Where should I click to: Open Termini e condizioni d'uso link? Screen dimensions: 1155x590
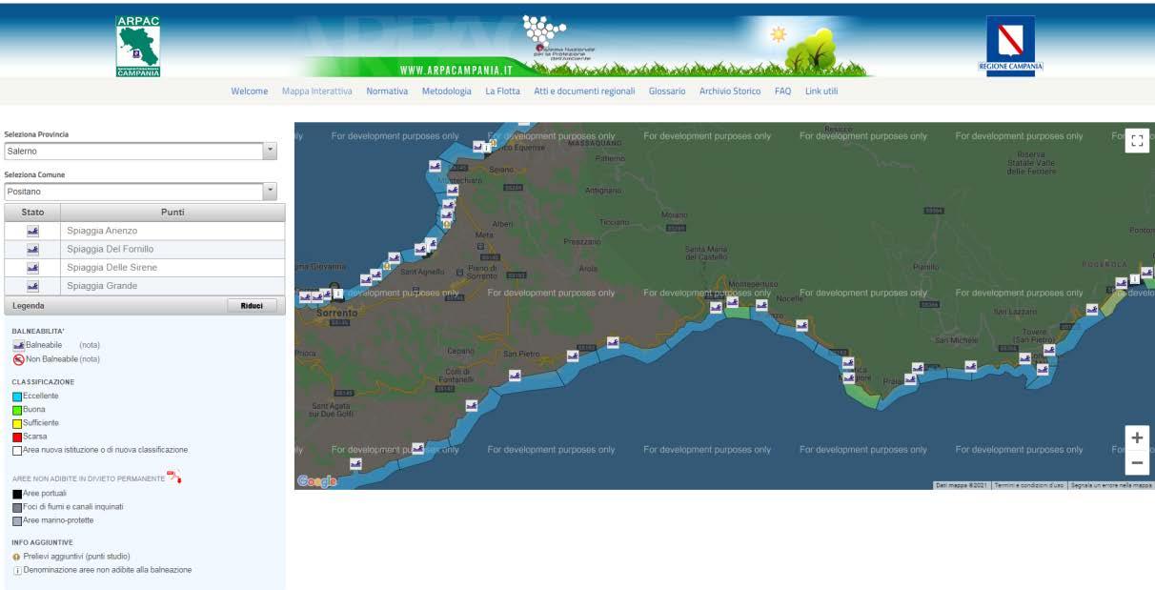coord(1029,485)
